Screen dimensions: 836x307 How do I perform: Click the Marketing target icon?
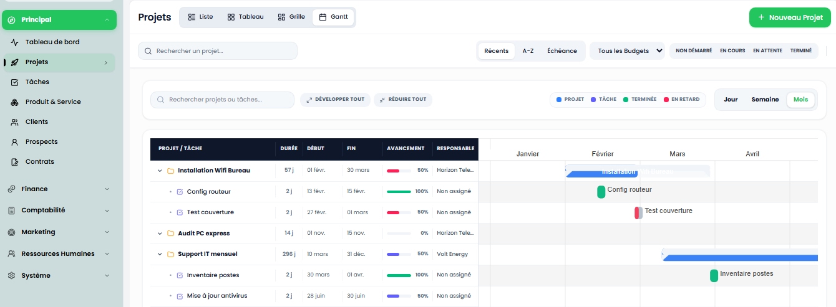pos(11,232)
